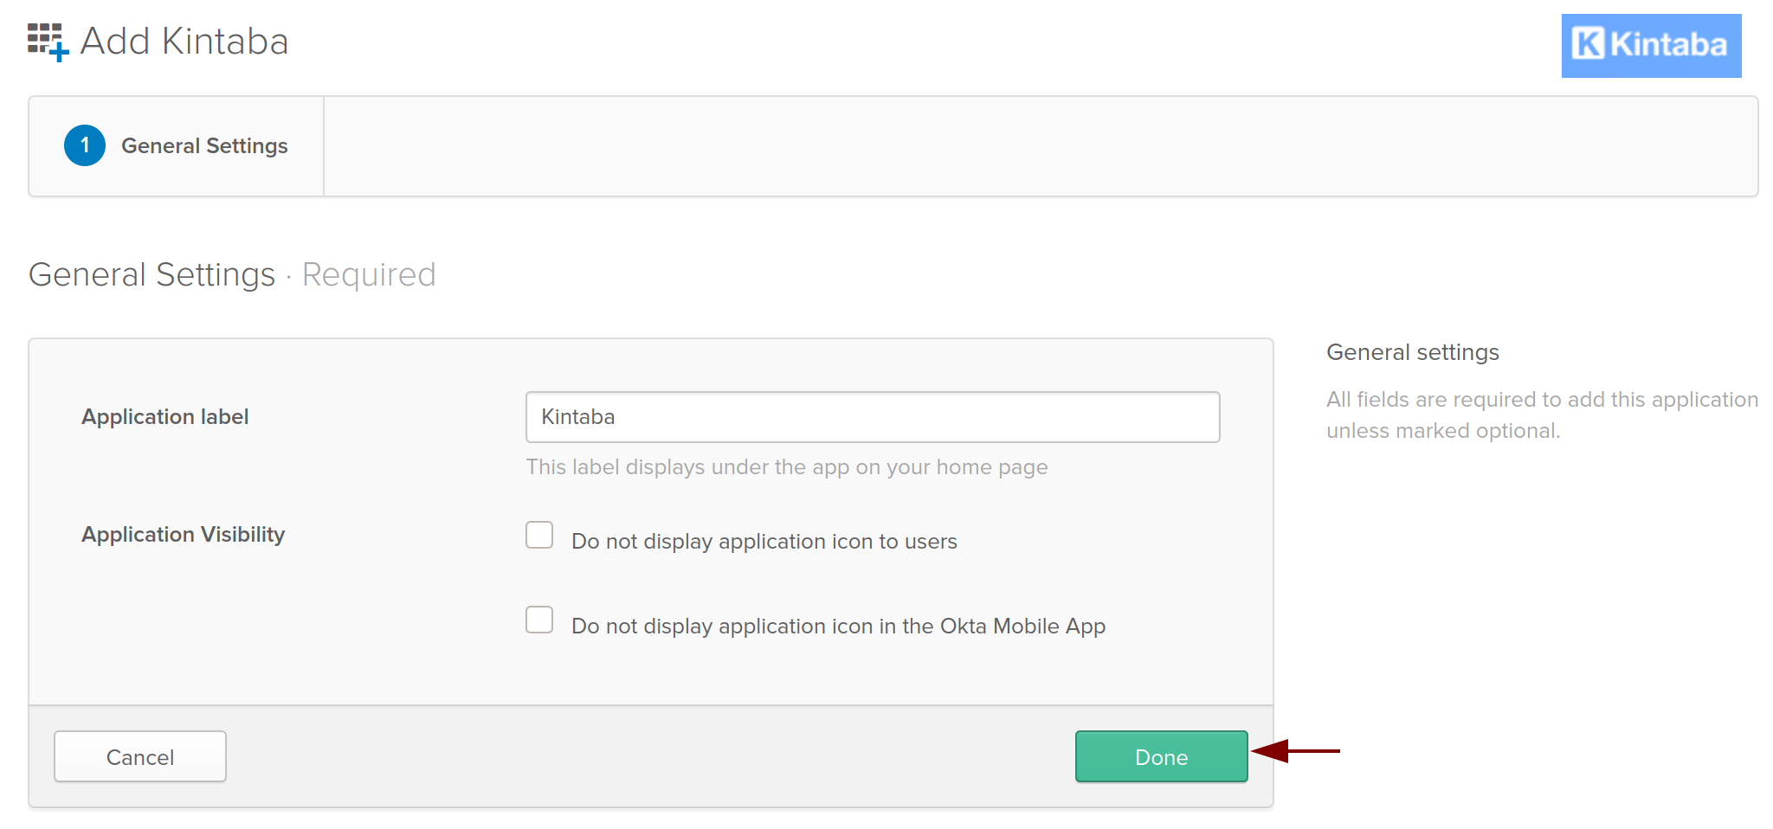Click the Add application grid icon
The image size is (1773, 829).
coord(48,42)
